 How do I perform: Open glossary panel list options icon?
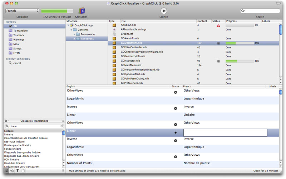[63, 121]
